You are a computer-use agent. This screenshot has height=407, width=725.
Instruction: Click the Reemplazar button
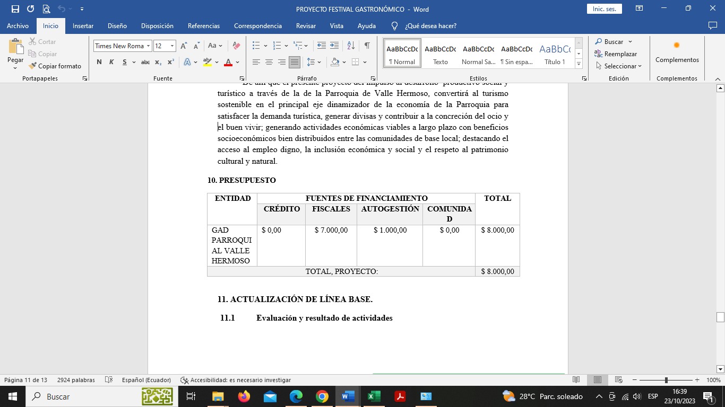pos(616,54)
